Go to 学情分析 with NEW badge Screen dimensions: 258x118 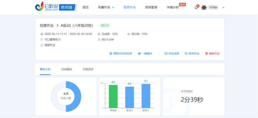coord(172,7)
